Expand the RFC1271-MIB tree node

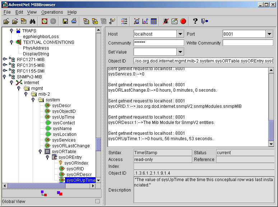[x=5, y=59]
